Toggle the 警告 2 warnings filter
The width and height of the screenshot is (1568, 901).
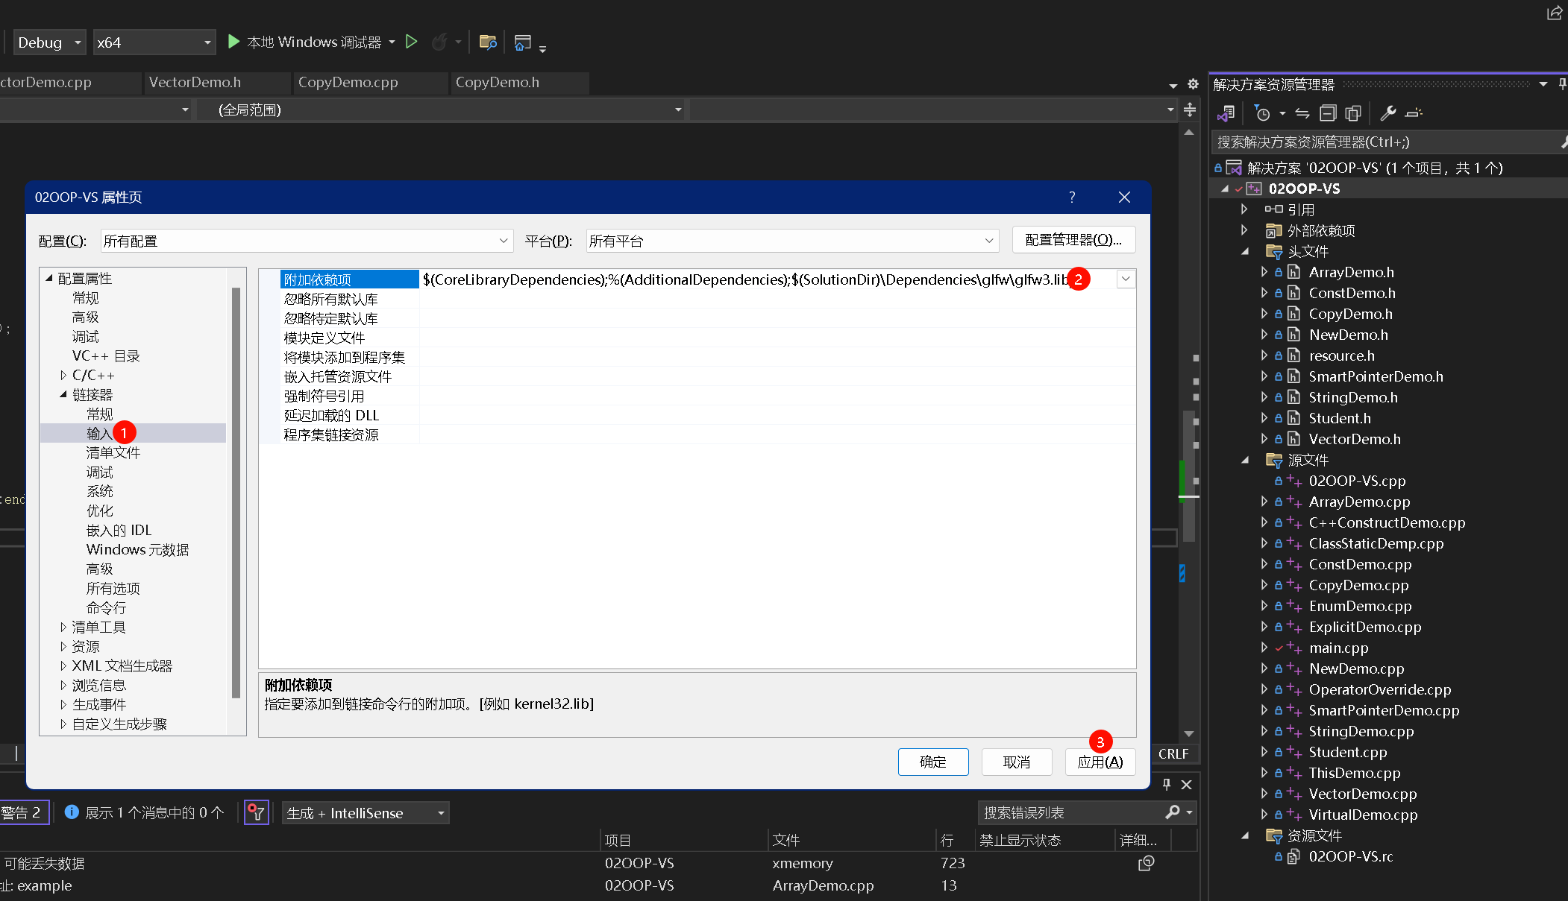[x=22, y=812]
